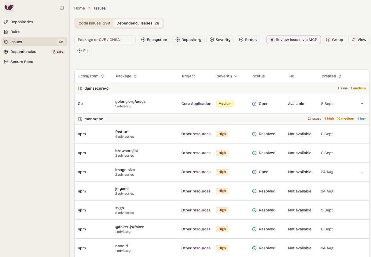Open the nanoid package issue
The height and width of the screenshot is (257, 371).
tap(121, 246)
